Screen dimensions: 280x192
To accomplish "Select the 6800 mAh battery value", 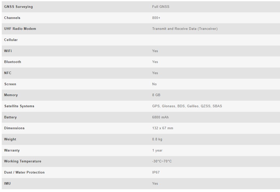I will [x=160, y=117].
